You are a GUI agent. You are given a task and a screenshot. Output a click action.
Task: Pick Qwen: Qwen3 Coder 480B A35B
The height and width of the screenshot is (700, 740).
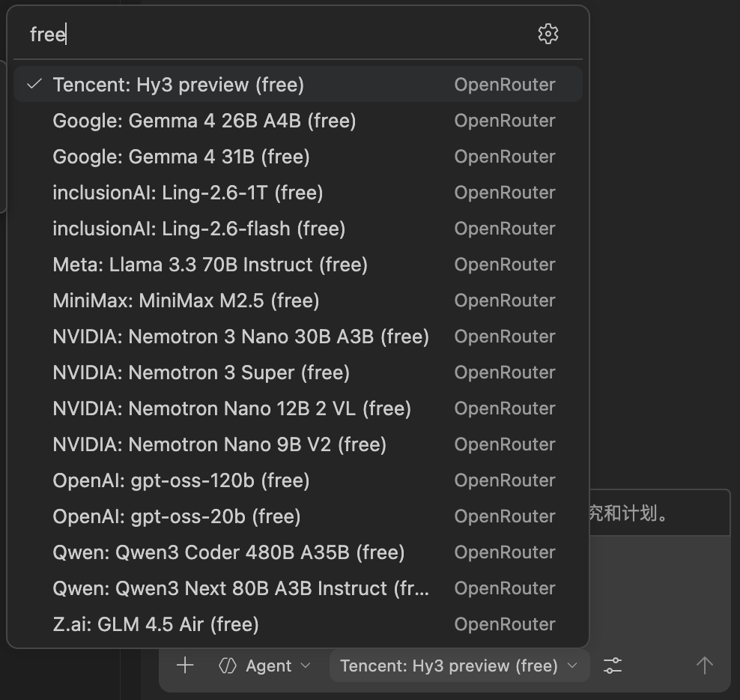point(228,552)
